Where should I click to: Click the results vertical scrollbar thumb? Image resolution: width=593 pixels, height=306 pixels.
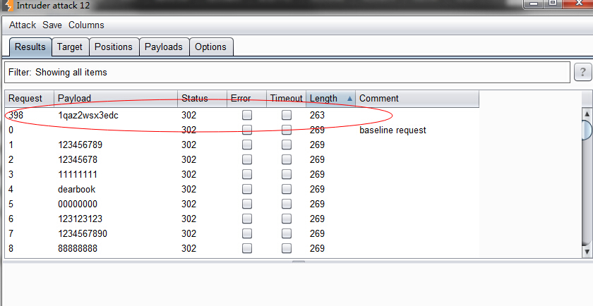(x=587, y=130)
